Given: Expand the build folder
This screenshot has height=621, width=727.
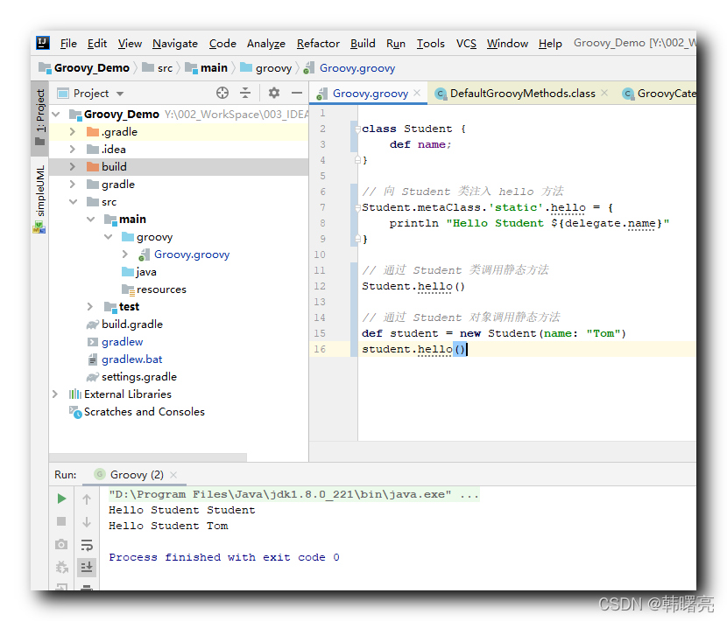Looking at the screenshot, I should point(73,167).
